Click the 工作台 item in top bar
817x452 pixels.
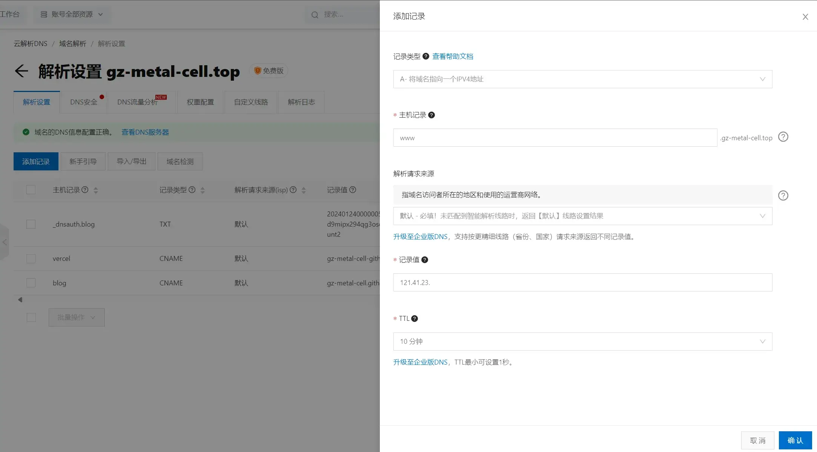10,14
